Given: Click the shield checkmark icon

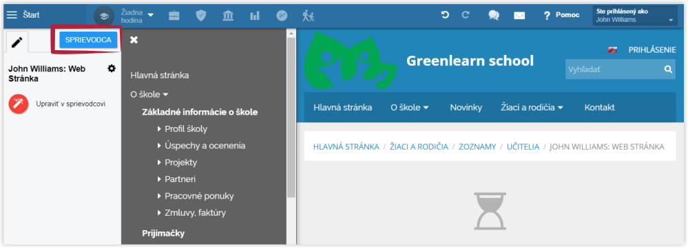Looking at the screenshot, I should [200, 16].
